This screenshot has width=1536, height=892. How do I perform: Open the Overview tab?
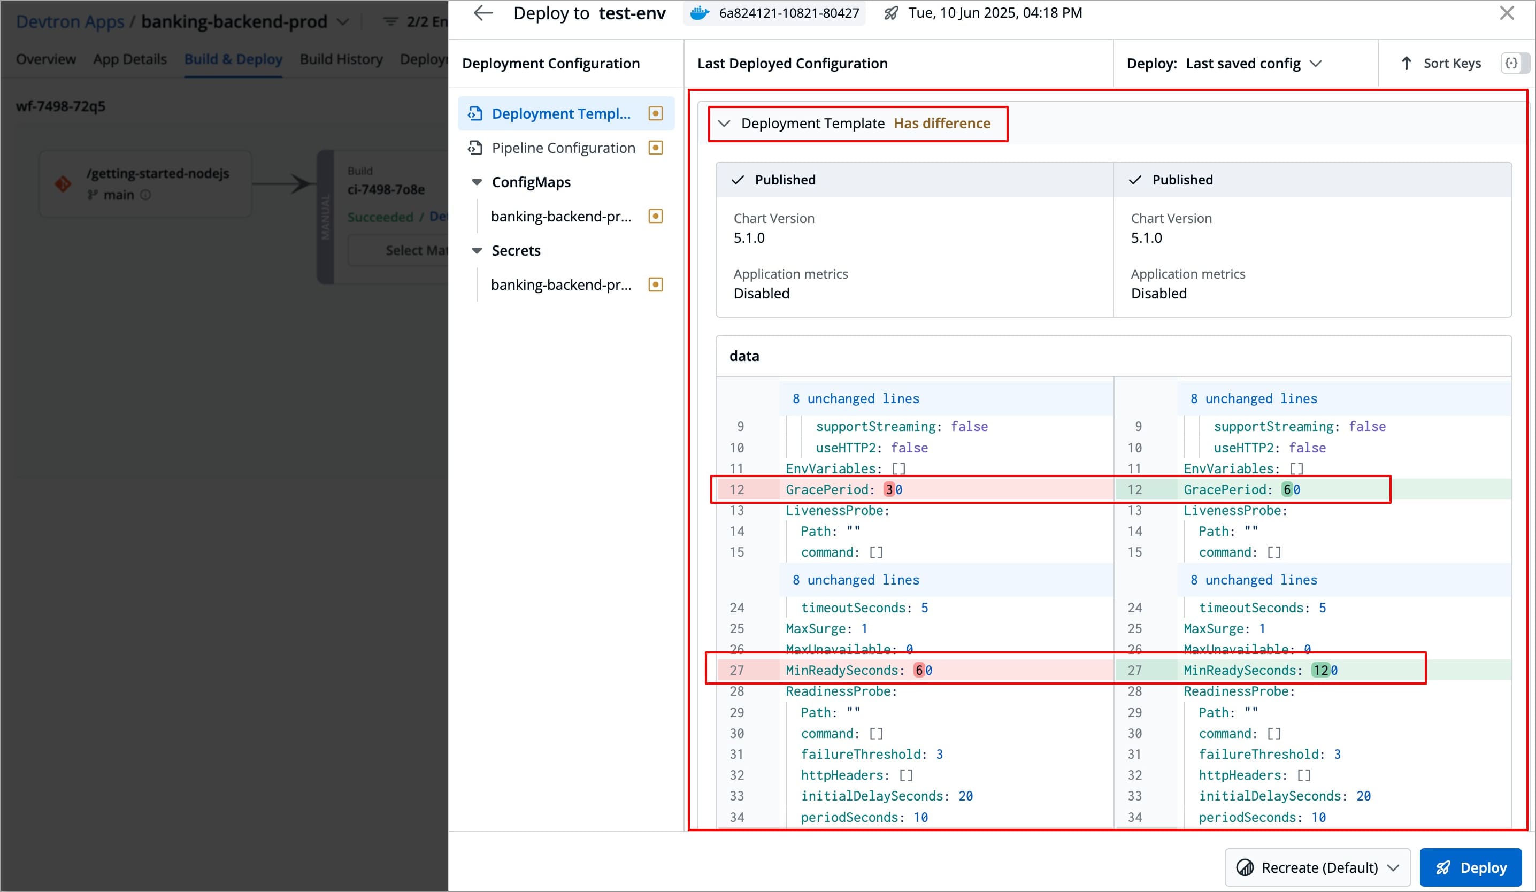click(45, 59)
